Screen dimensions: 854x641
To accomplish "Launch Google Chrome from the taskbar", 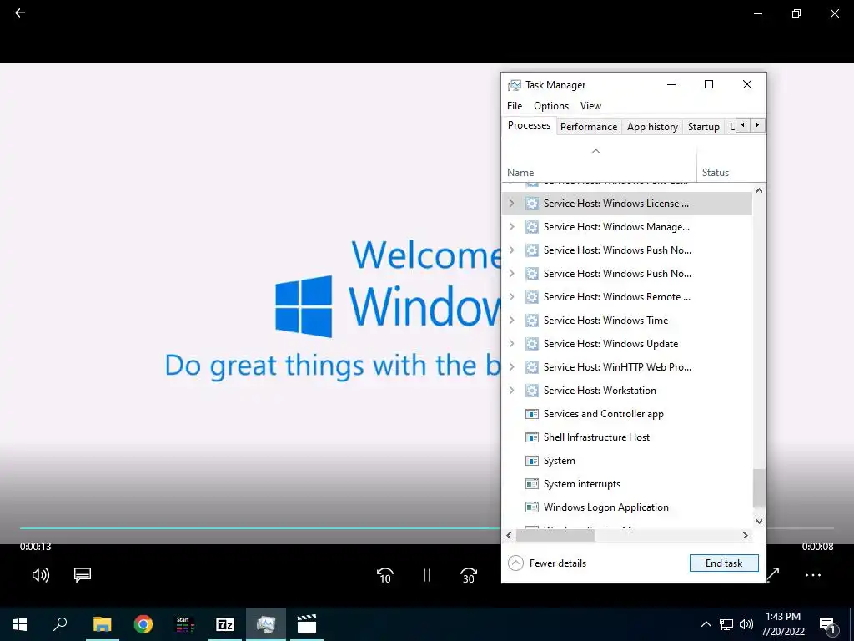I will point(143,624).
